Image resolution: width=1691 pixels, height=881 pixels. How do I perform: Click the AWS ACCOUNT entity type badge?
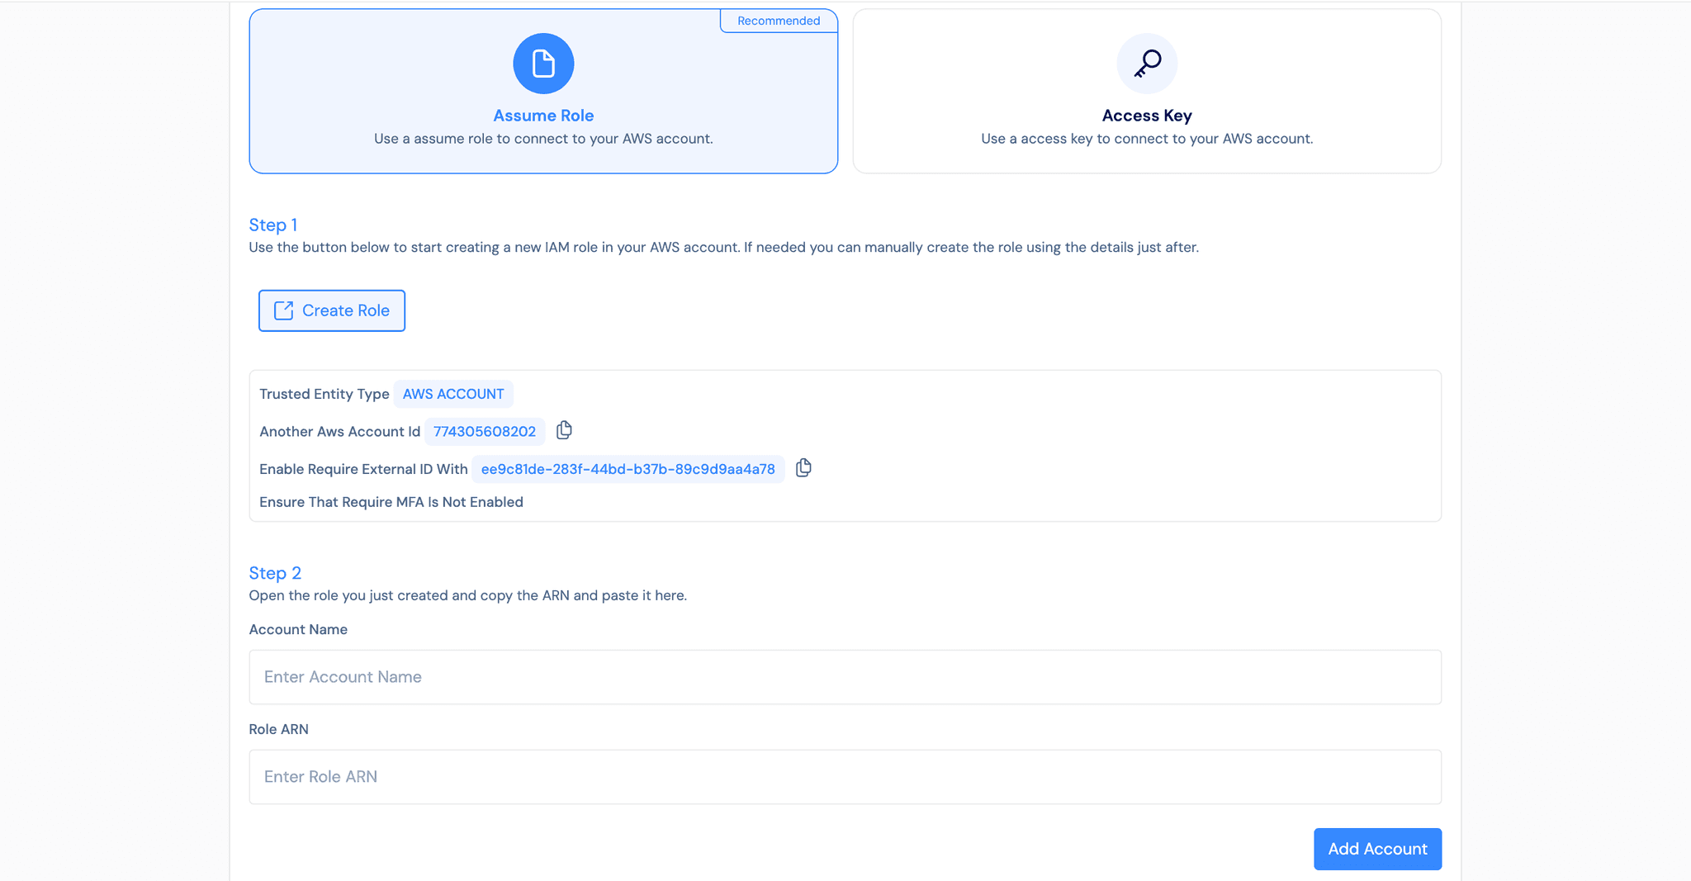click(453, 394)
